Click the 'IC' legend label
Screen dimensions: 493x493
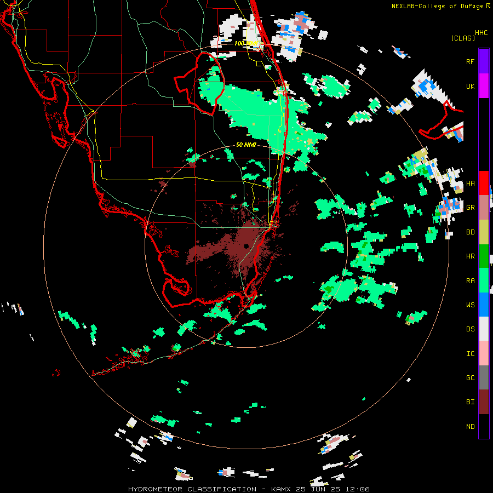point(470,354)
